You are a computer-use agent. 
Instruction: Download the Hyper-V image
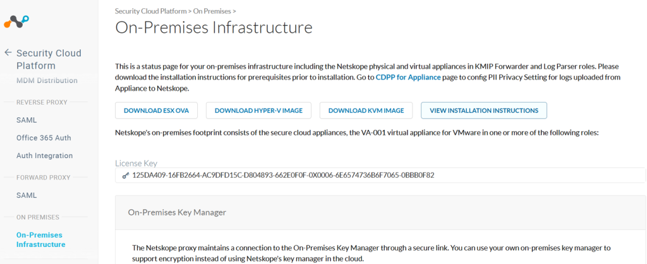(258, 111)
